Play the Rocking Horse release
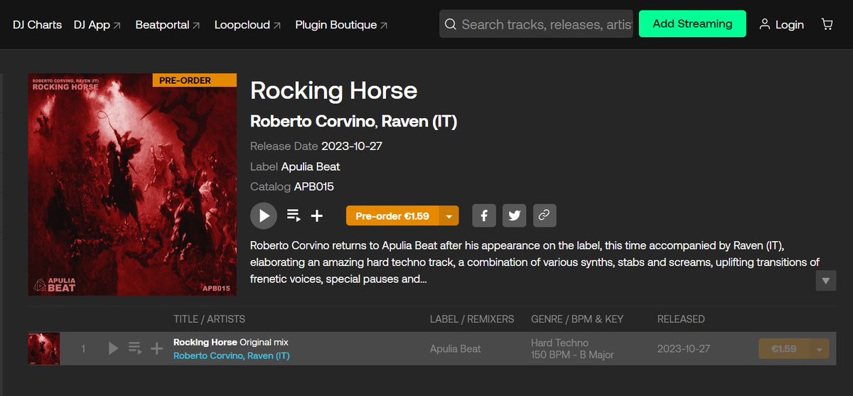The width and height of the screenshot is (853, 396). pyautogui.click(x=264, y=215)
